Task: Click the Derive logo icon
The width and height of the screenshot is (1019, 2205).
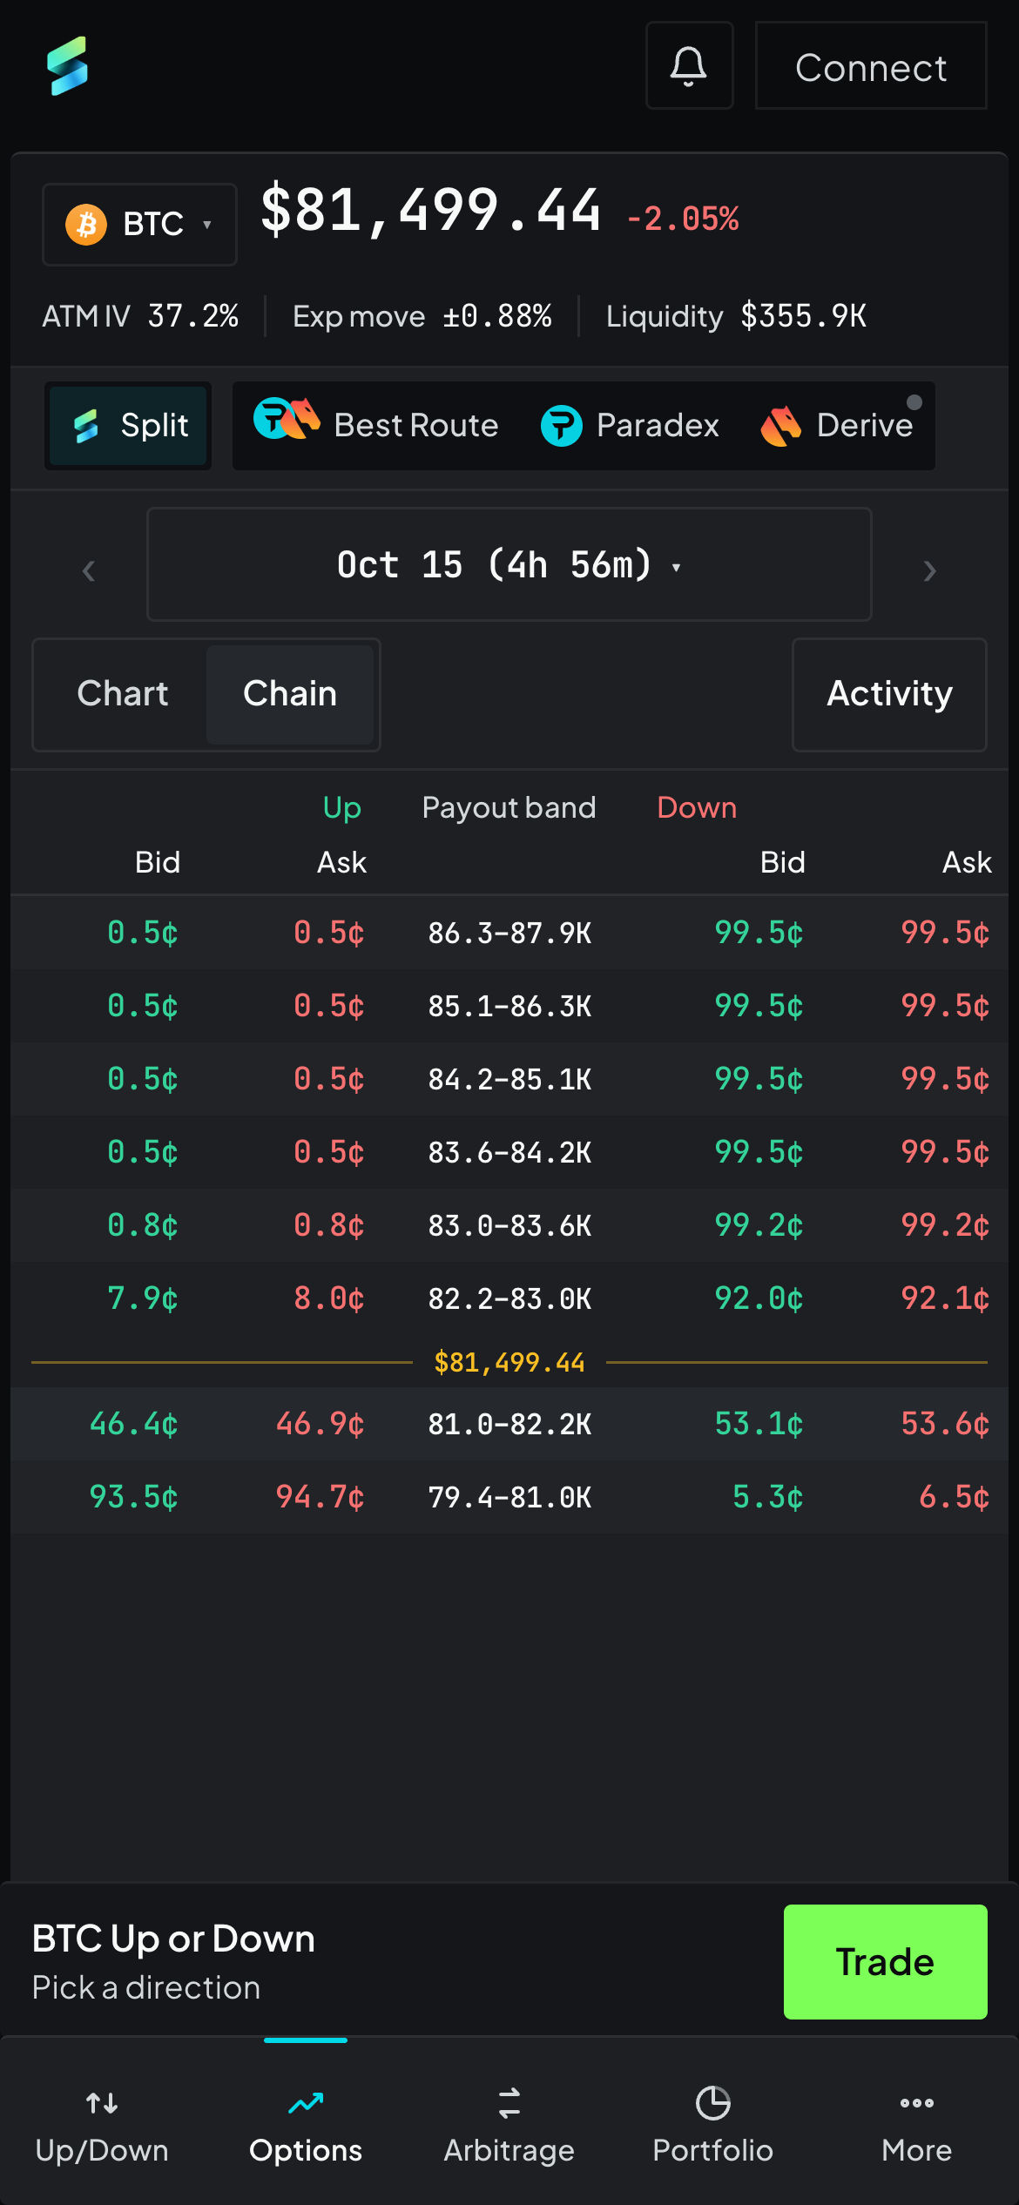Action: coord(781,426)
